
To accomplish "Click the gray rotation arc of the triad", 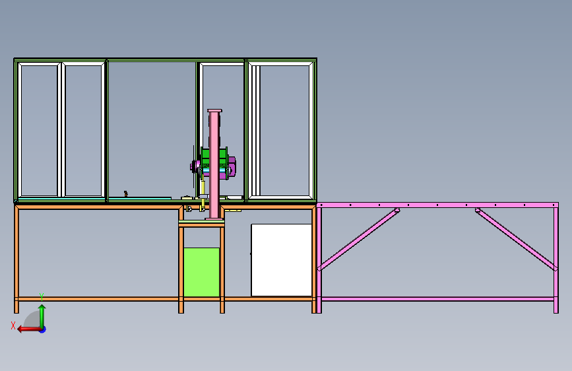I will 32,320.
